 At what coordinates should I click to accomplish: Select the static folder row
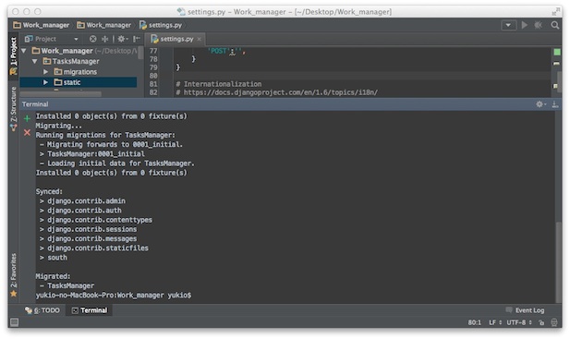(79, 82)
